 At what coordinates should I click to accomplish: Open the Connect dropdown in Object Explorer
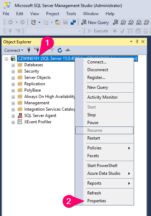click(x=14, y=50)
